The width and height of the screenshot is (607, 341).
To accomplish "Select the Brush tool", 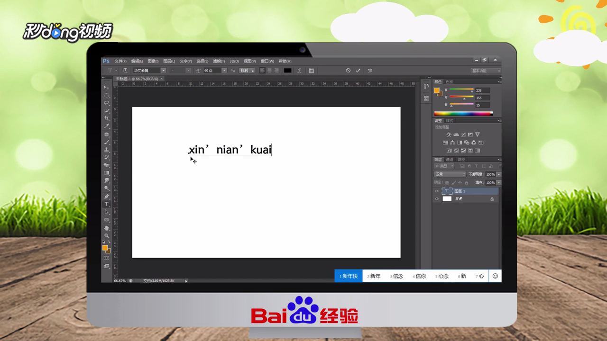I will [x=107, y=142].
